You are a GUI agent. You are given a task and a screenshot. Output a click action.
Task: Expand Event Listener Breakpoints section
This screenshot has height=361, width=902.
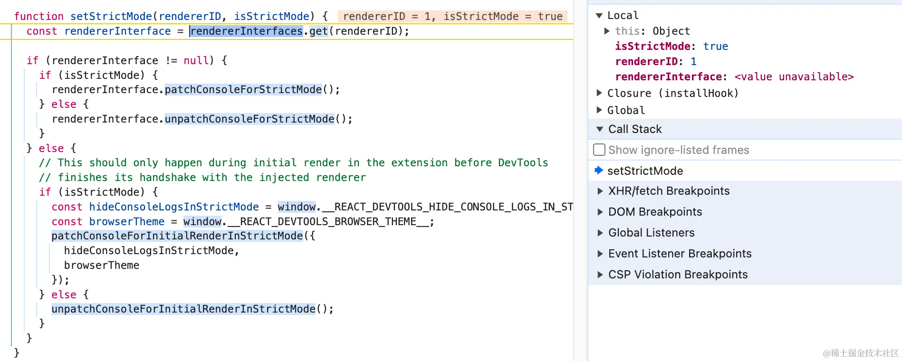[x=600, y=254]
